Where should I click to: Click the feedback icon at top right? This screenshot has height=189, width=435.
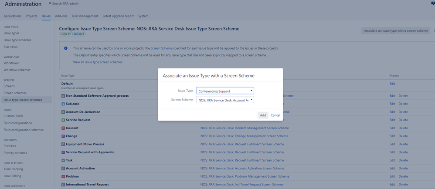(433, 3)
